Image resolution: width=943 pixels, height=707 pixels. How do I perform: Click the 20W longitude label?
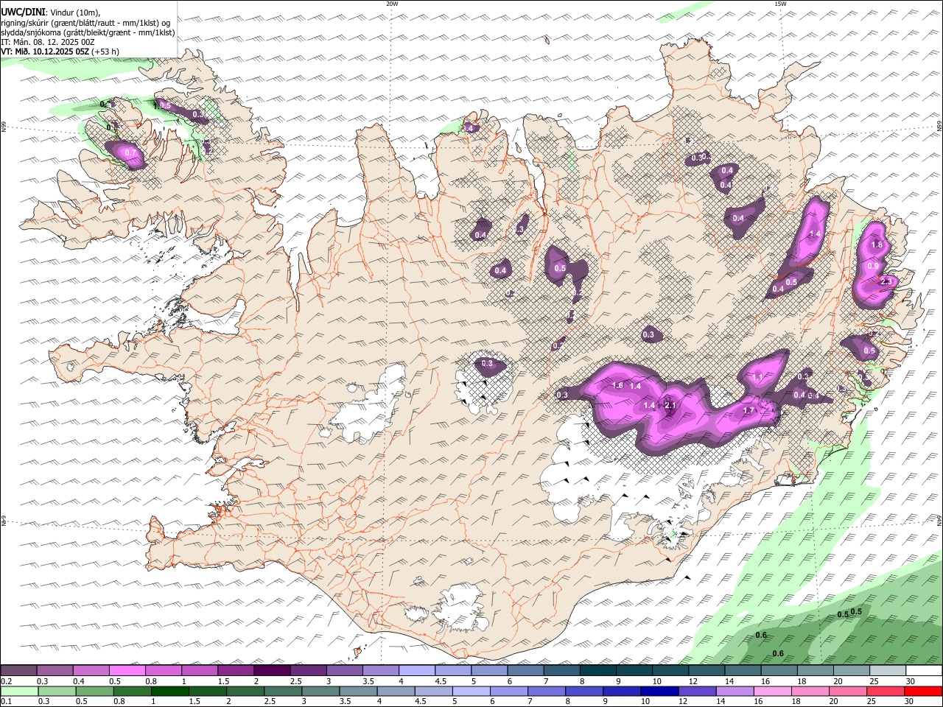tap(393, 4)
